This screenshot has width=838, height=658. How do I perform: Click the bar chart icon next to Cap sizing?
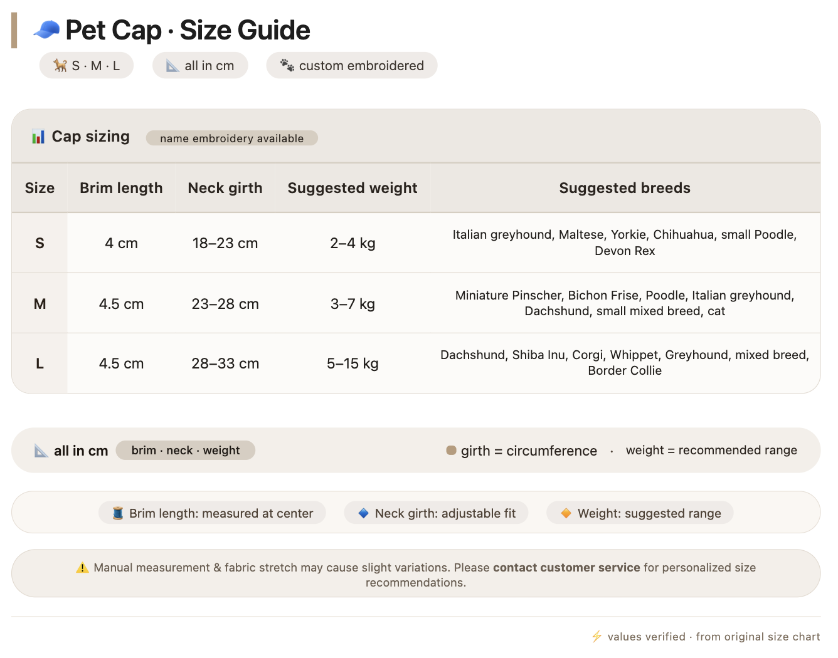pyautogui.click(x=38, y=137)
